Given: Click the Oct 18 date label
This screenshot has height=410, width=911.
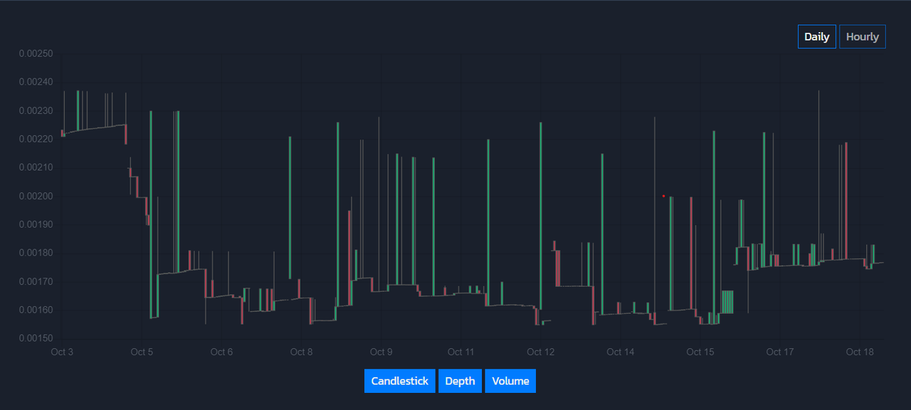Looking at the screenshot, I should coord(859,352).
